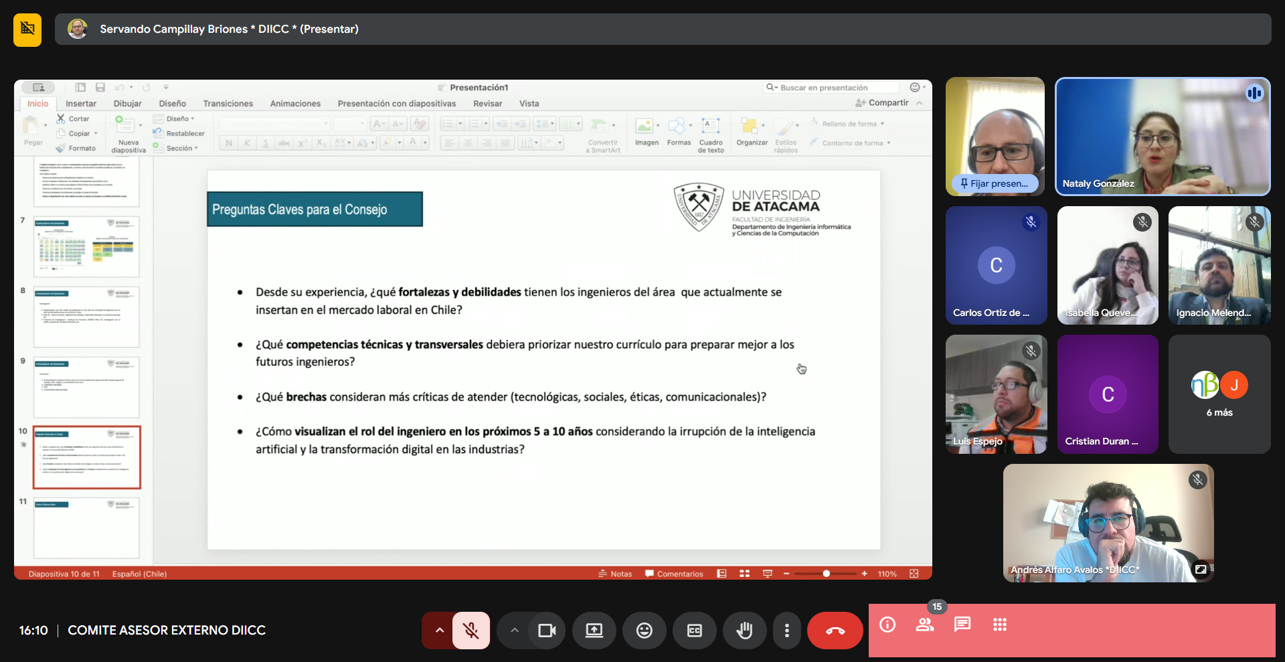Screen dimensions: 1285x662
Task: Toggle the muted microphone button
Action: [471, 631]
